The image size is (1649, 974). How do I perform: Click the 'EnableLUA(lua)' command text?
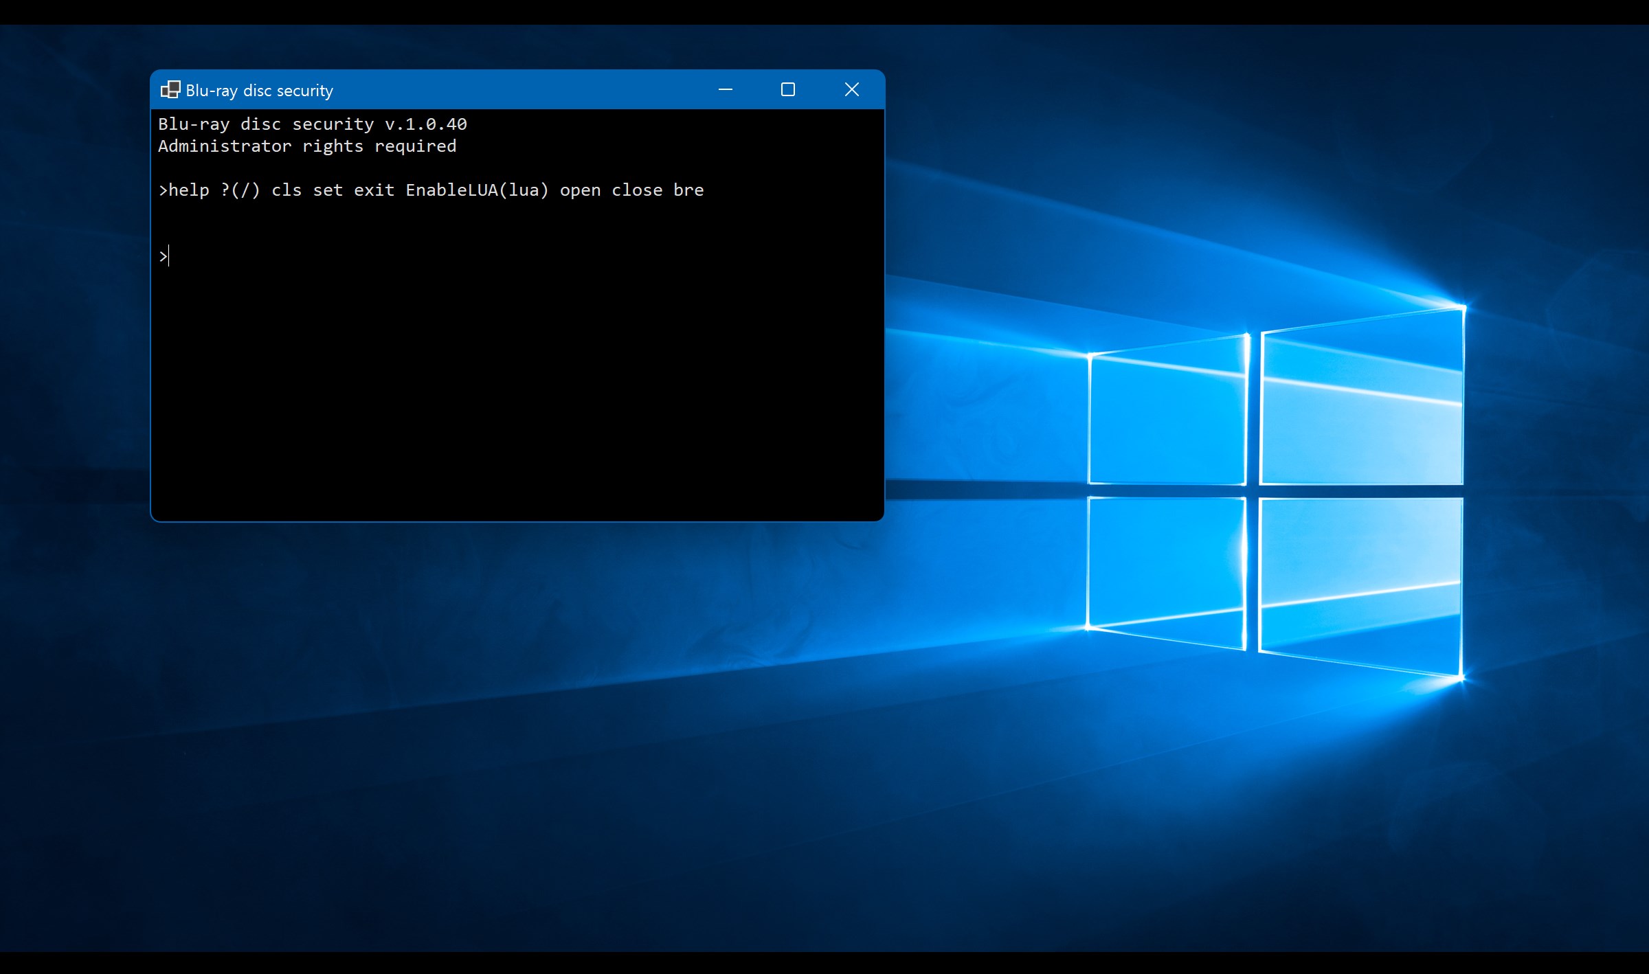tap(477, 190)
